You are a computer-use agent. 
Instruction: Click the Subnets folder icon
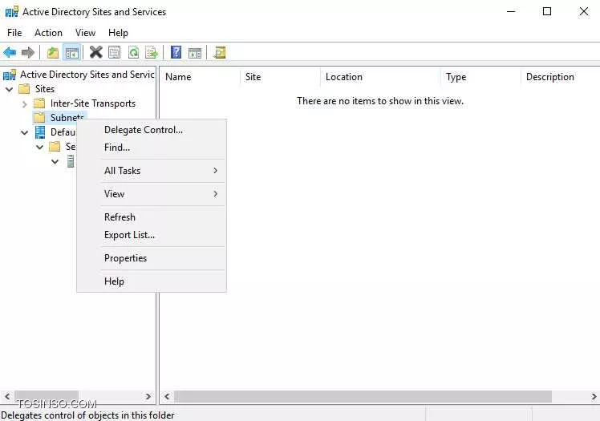click(39, 117)
